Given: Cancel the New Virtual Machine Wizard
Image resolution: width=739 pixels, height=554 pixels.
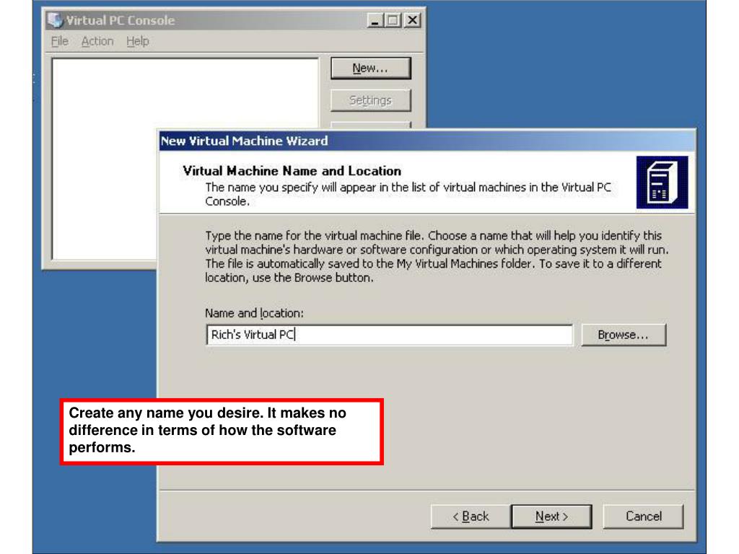Looking at the screenshot, I should 643,516.
